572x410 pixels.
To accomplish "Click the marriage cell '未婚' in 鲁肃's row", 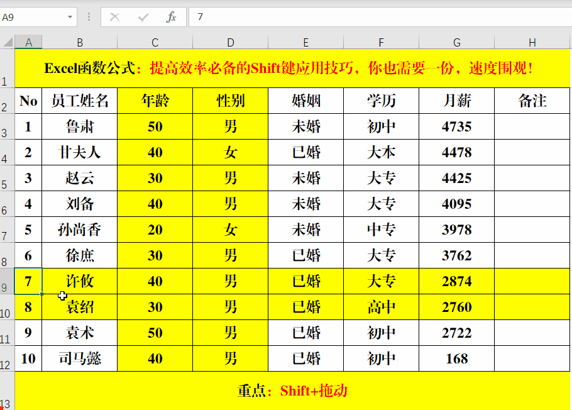I will [305, 126].
